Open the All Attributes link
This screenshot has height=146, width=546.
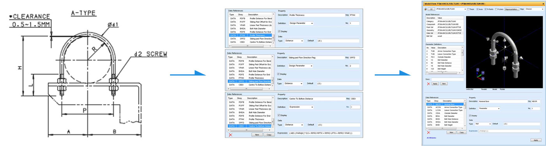pyautogui.click(x=431, y=137)
